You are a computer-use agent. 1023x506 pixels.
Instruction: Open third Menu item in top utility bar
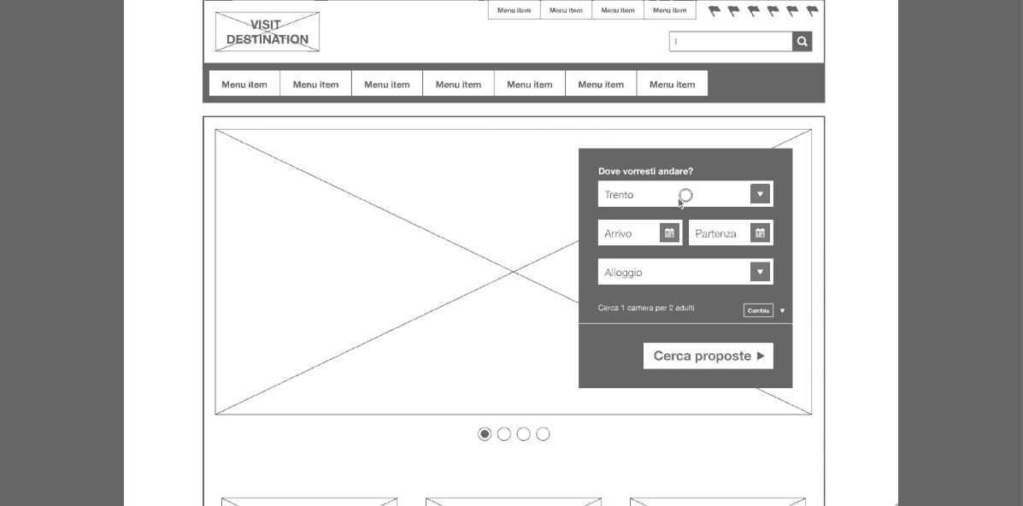coord(618,9)
